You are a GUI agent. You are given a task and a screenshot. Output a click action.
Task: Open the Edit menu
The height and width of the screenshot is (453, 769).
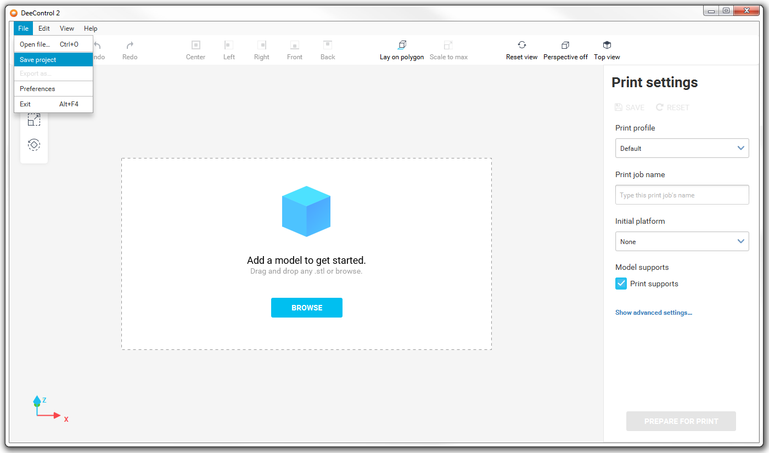(44, 29)
